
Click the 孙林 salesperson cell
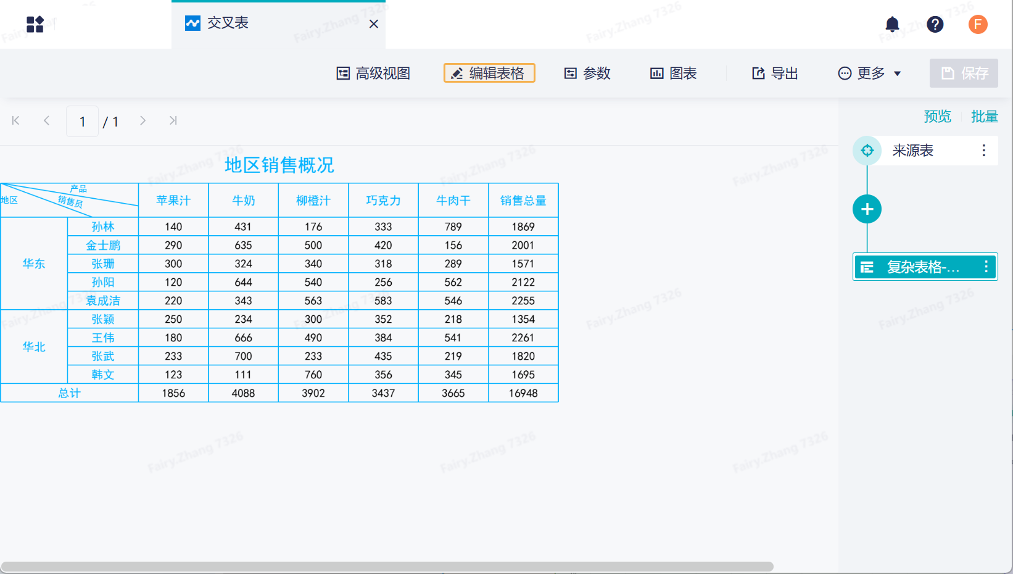coord(103,227)
